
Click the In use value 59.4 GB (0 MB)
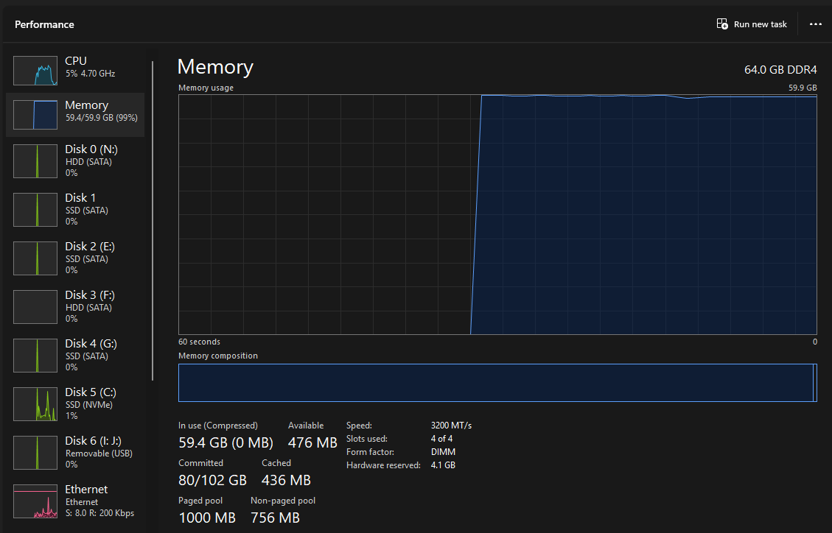(x=226, y=442)
